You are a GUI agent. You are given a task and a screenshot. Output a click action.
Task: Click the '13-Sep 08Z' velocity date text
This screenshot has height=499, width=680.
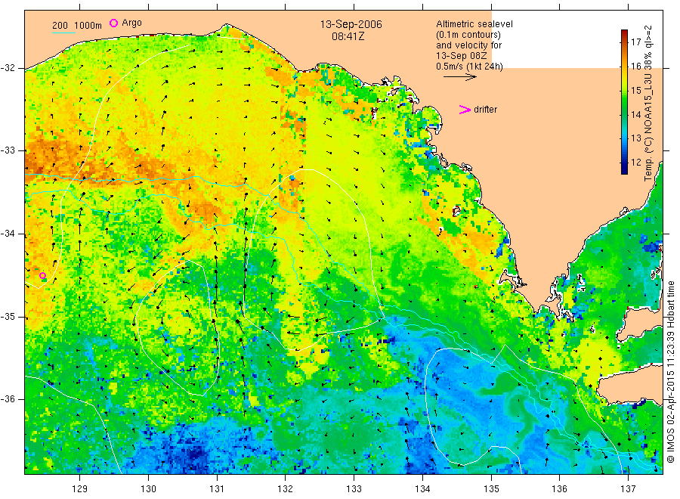(x=462, y=56)
